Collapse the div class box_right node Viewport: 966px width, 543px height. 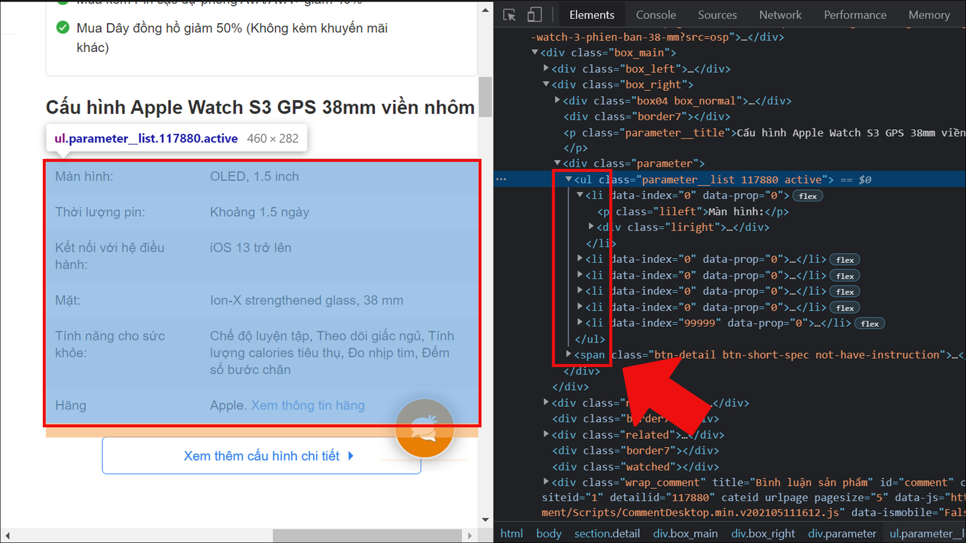pos(546,84)
